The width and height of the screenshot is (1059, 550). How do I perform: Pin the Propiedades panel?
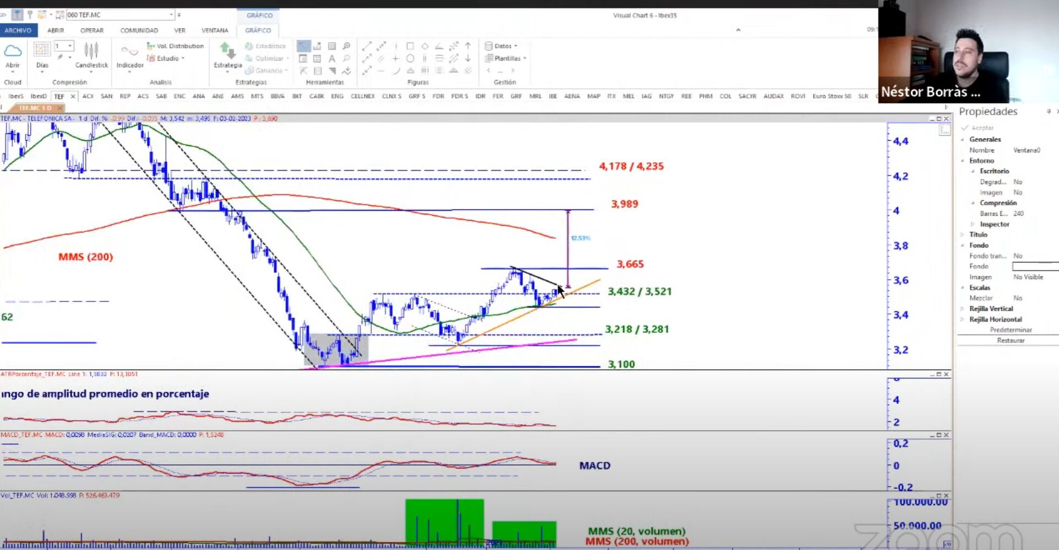[x=1049, y=111]
